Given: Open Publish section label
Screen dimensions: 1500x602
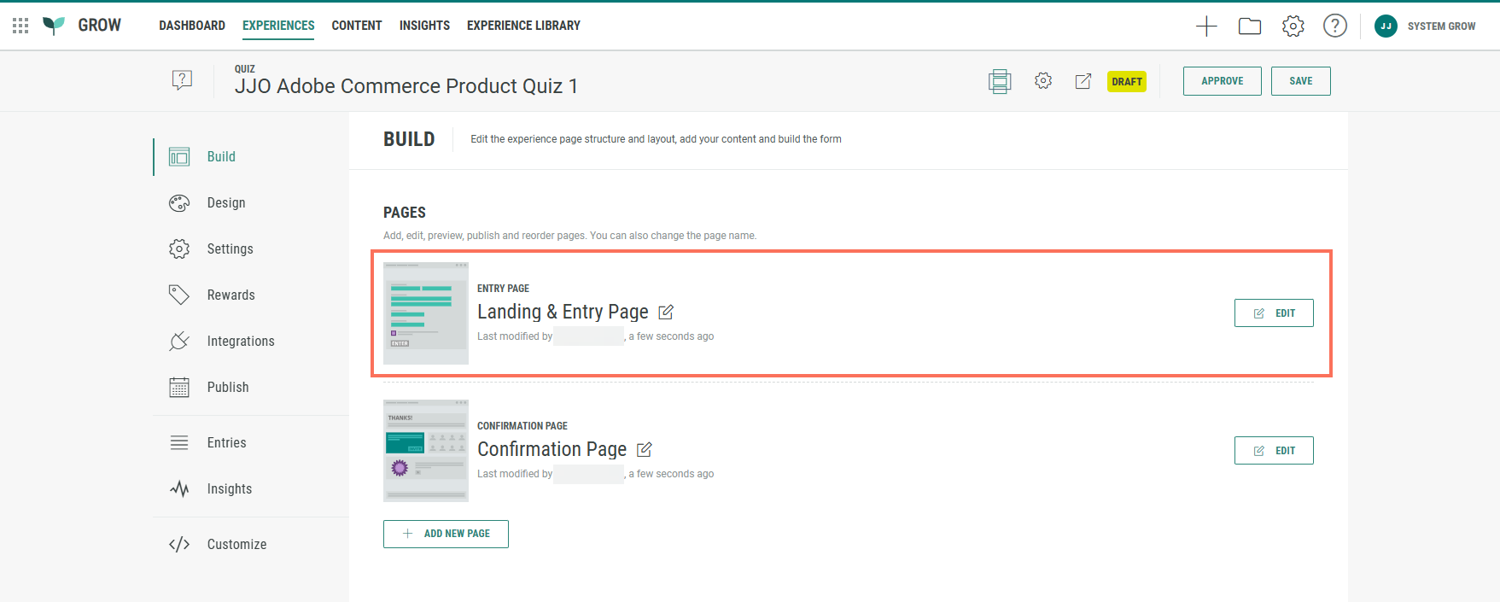Looking at the screenshot, I should [228, 388].
